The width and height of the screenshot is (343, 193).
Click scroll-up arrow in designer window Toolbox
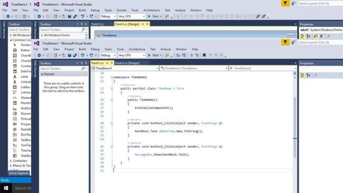point(87,35)
